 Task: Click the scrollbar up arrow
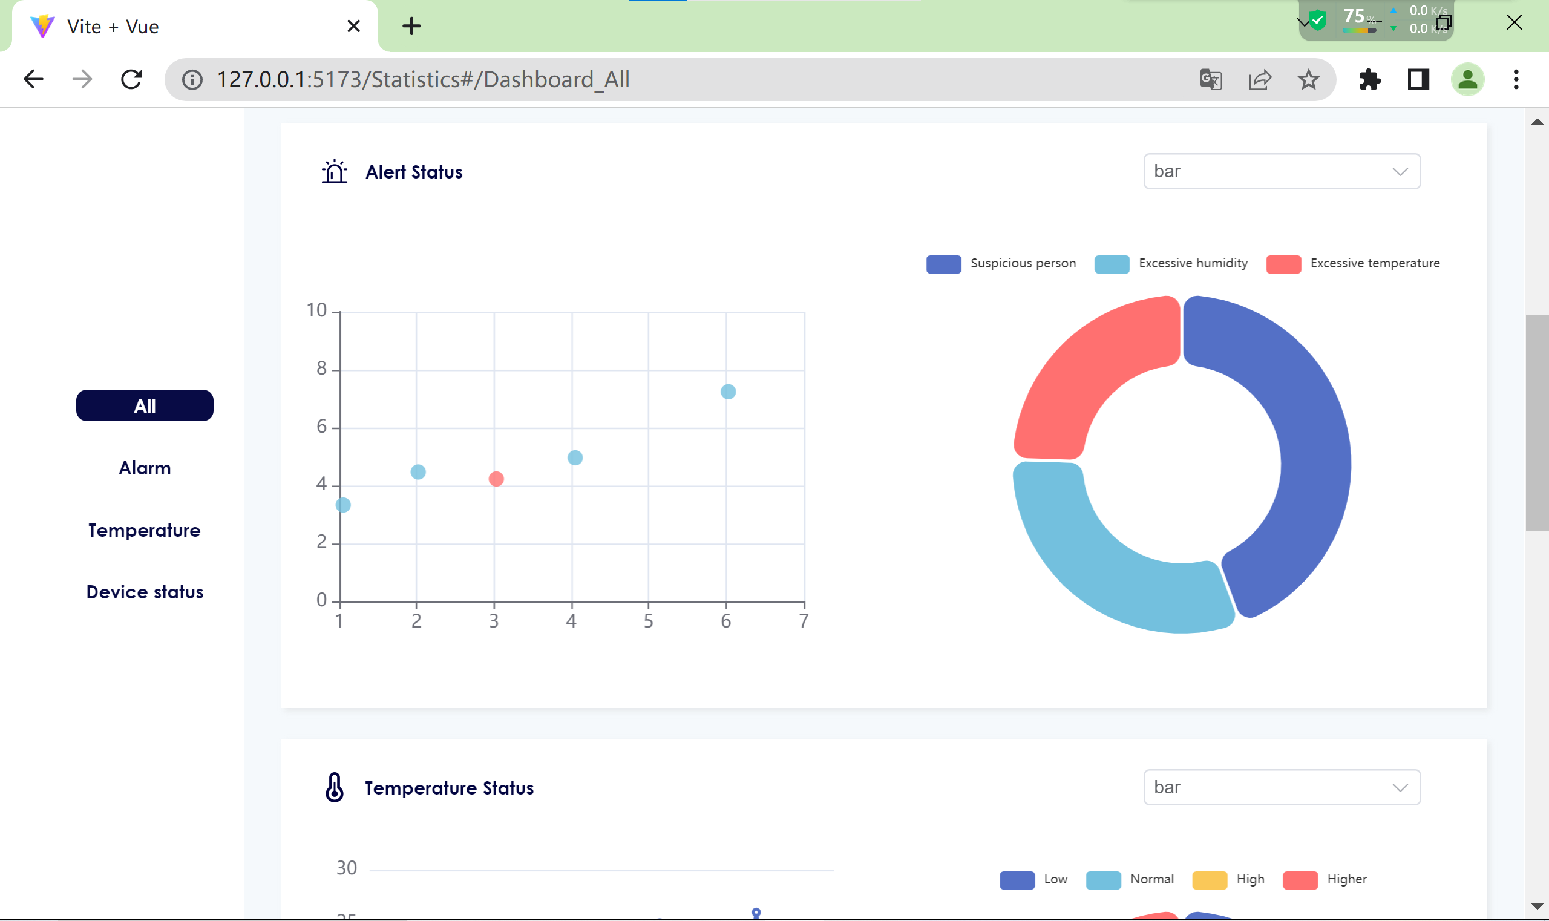(1538, 122)
